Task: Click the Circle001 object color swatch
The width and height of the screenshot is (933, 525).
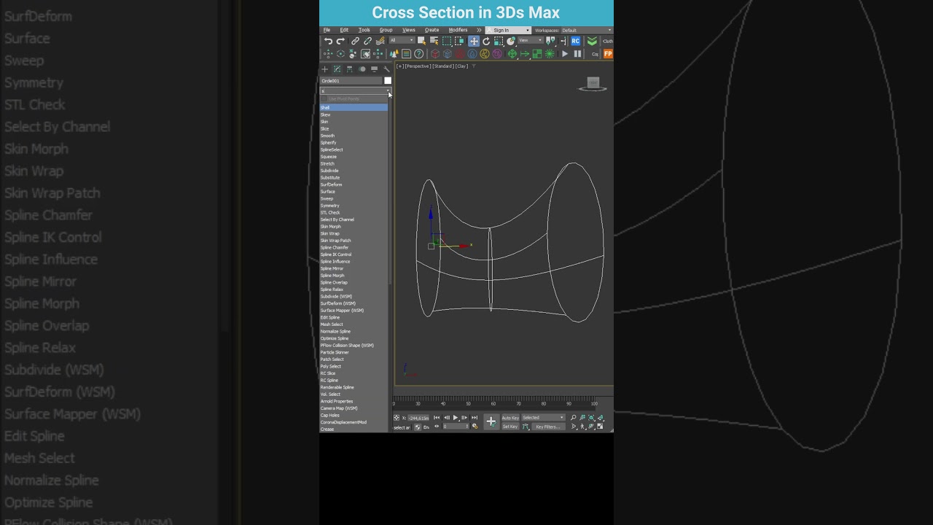Action: (387, 81)
